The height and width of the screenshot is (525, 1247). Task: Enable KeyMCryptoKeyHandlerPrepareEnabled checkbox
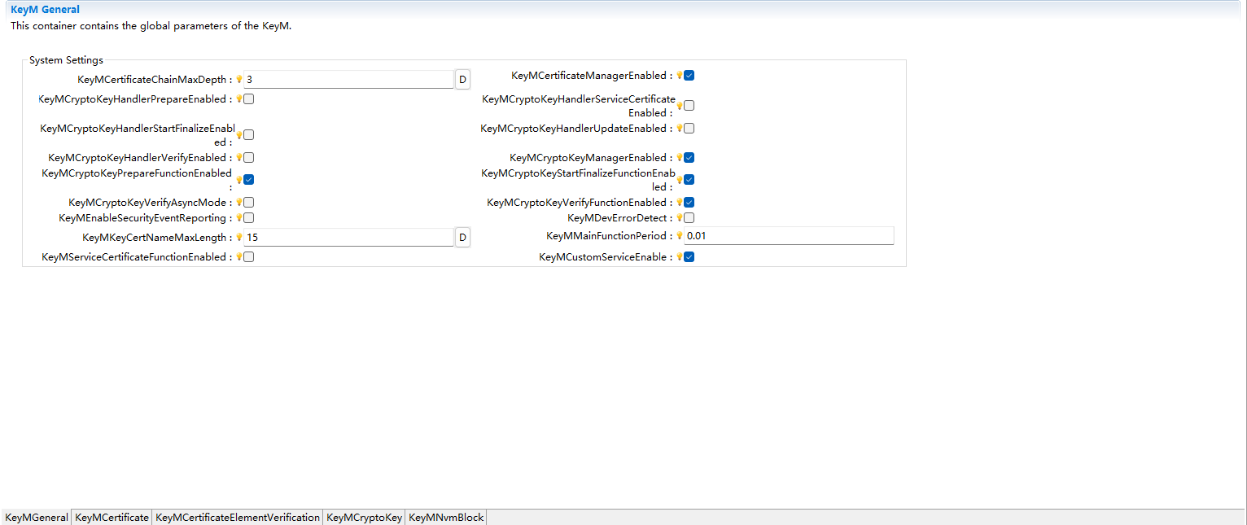[x=249, y=99]
